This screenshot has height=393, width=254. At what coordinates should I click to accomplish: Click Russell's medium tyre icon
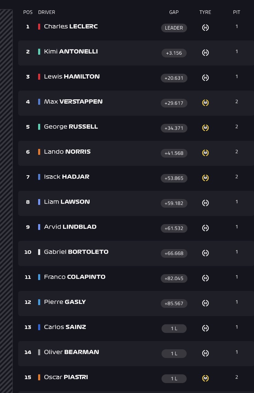[205, 128]
